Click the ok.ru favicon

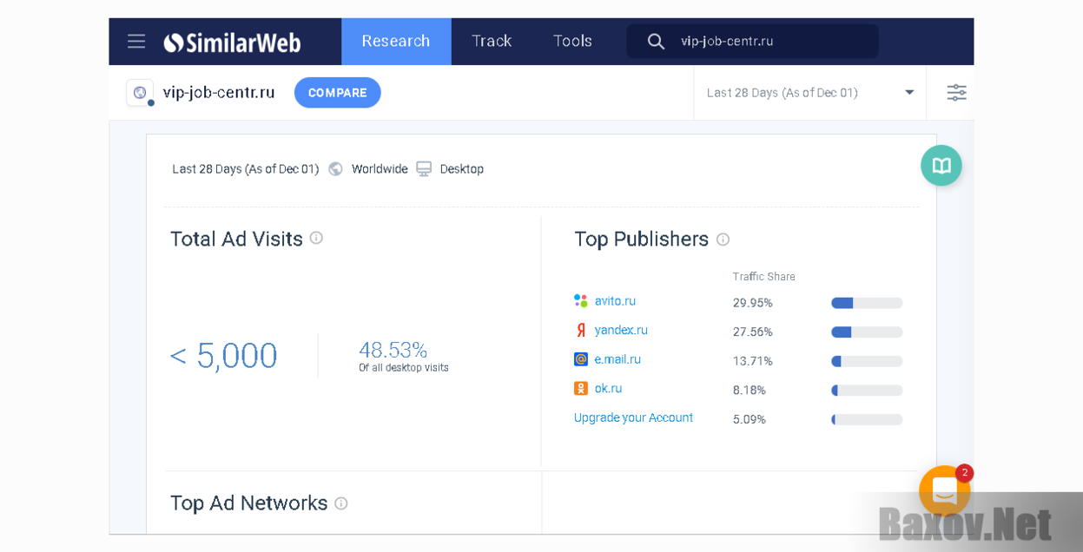point(581,389)
